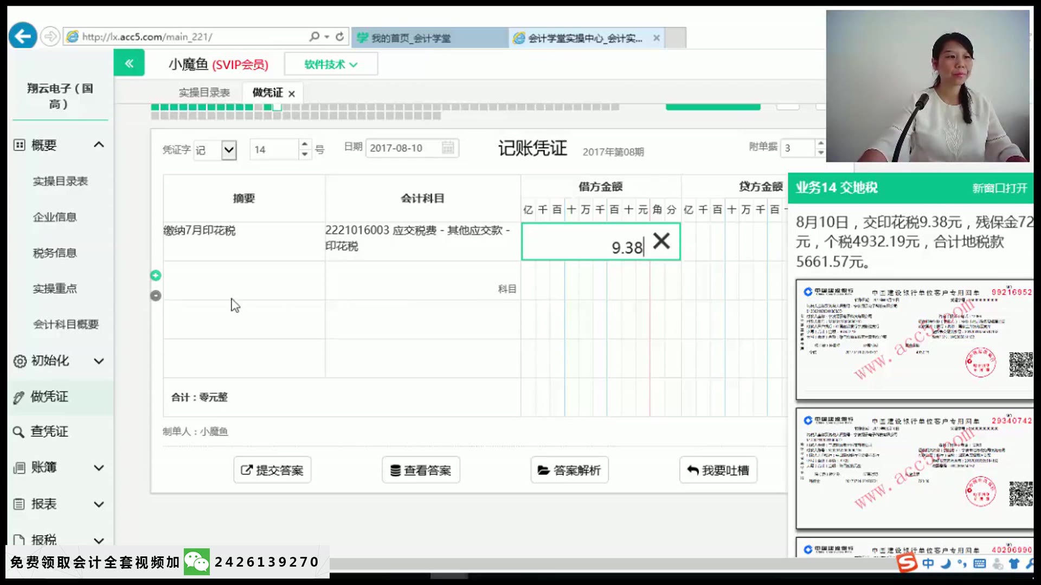This screenshot has width=1041, height=585.
Task: Click the 账簿 book icon in sidebar
Action: [19, 467]
